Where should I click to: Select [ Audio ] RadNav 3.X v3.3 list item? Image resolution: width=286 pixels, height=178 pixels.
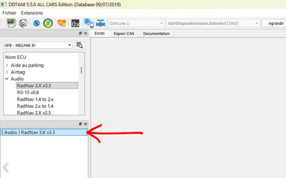44,132
